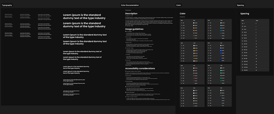Click the Accessibility considerations heading

(x=140, y=68)
